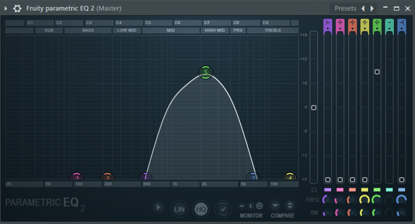Click the green band 5 gain slider handle
This screenshot has height=224, width=415.
[377, 72]
